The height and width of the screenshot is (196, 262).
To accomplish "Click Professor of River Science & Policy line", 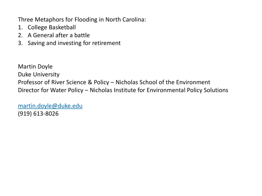I will [x=114, y=82].
